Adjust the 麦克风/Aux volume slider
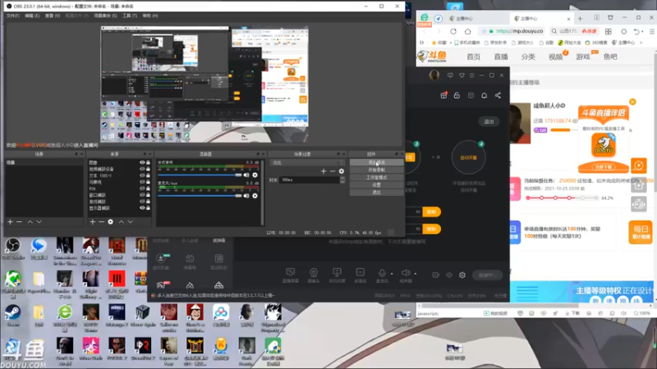The width and height of the screenshot is (657, 369). click(200, 196)
